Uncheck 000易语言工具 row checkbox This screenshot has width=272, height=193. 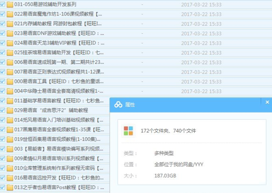tap(3, 81)
